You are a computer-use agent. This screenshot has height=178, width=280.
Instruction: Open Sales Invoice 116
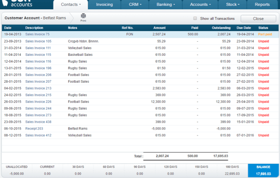pyautogui.click(x=38, y=61)
